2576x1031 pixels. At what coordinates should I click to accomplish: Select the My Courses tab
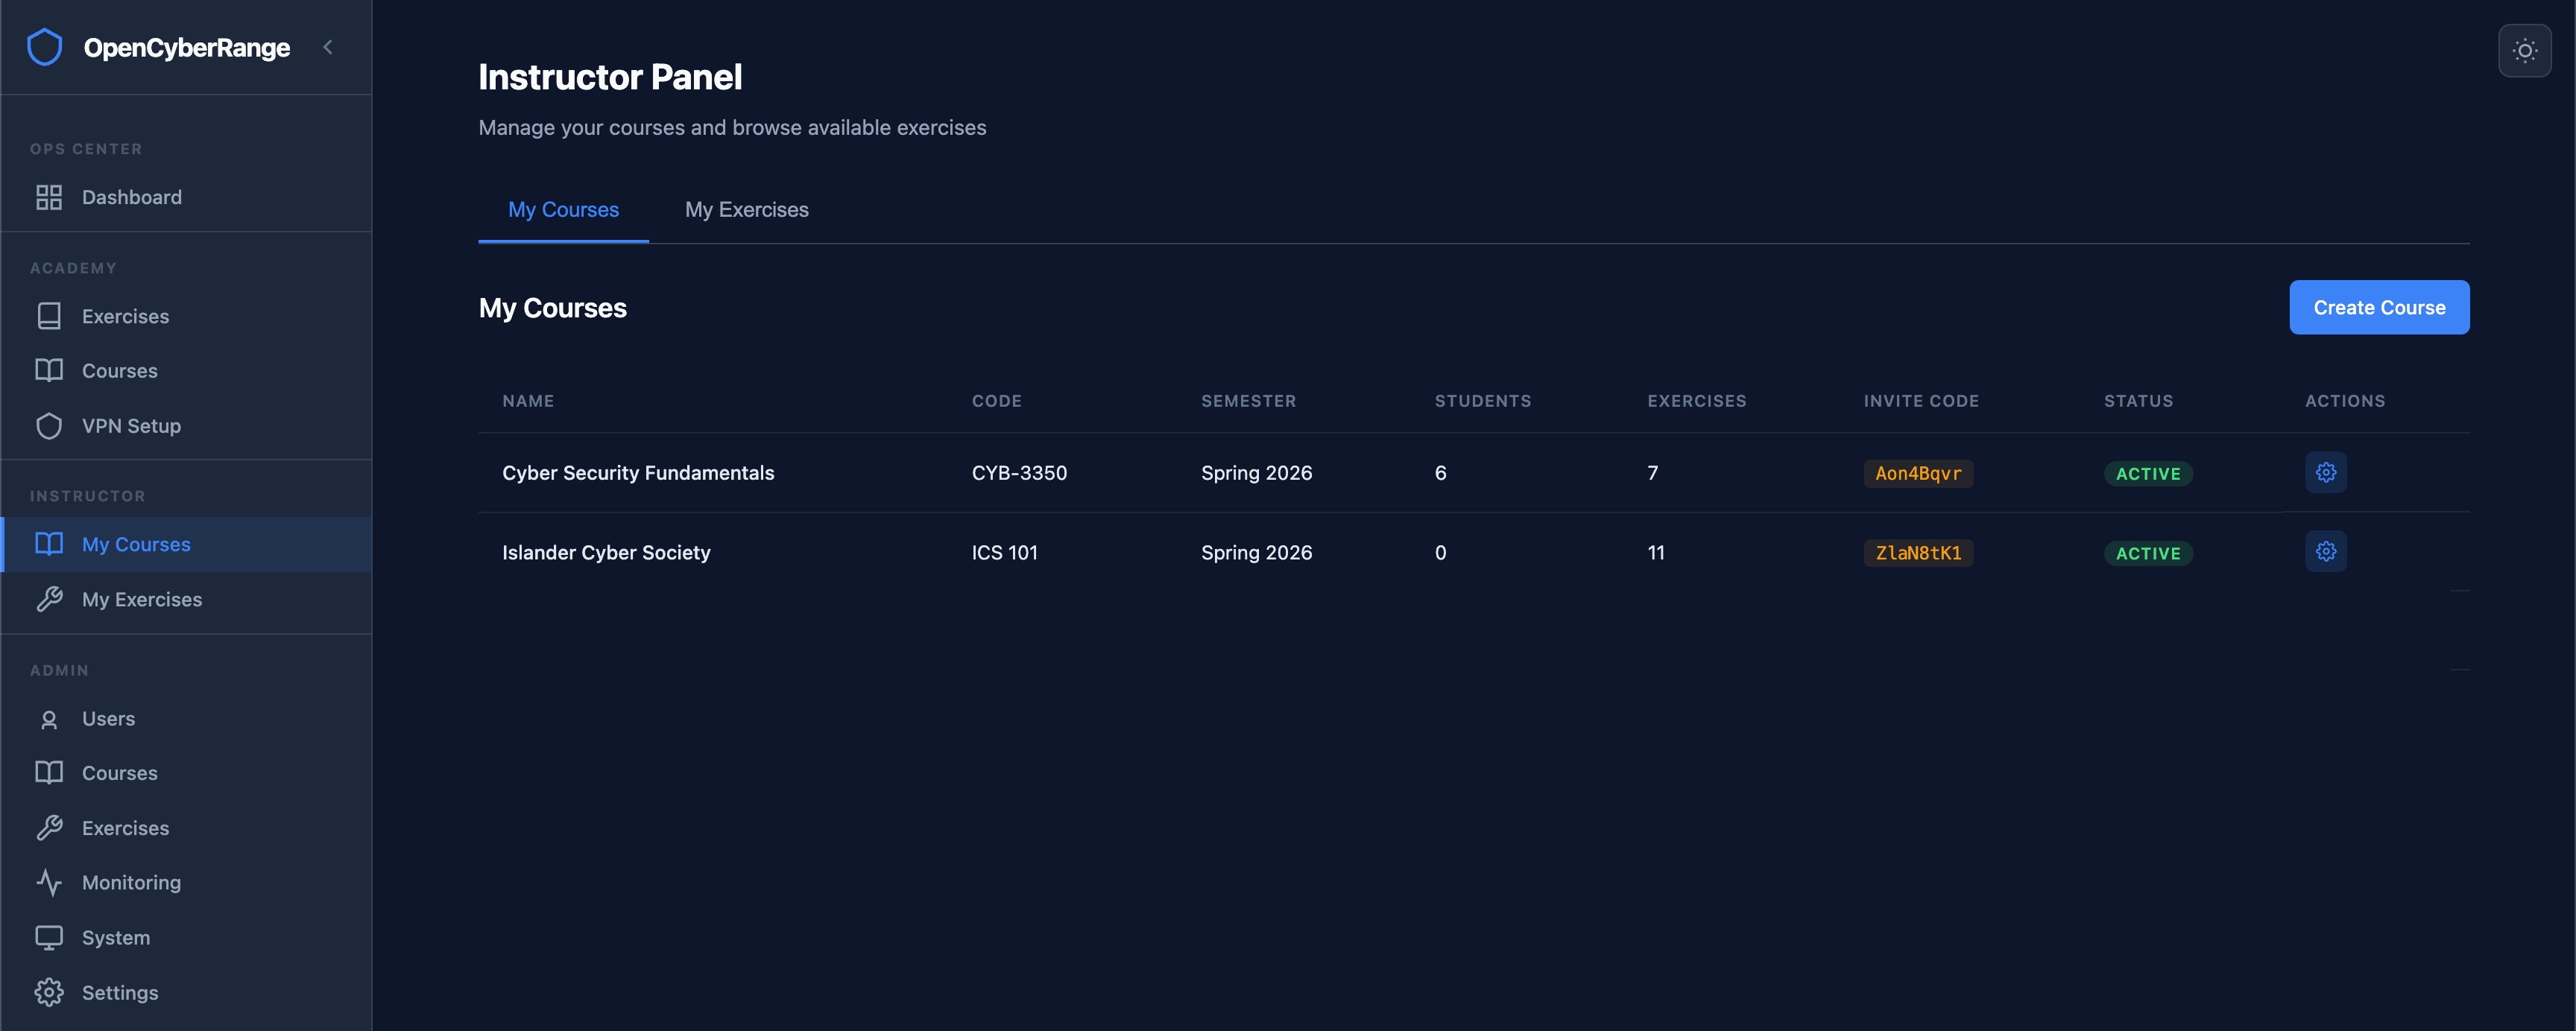click(x=563, y=210)
